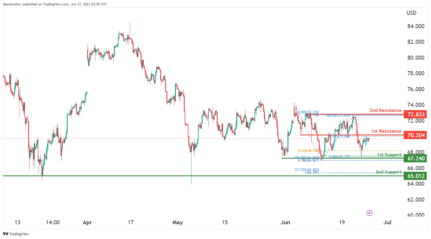
Task: Click the 14:00 time axis label
Action: click(53, 222)
